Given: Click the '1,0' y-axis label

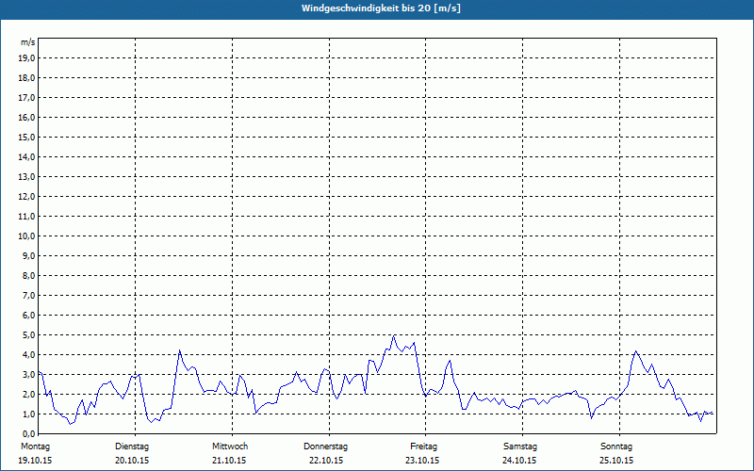Looking at the screenshot, I should pos(28,414).
